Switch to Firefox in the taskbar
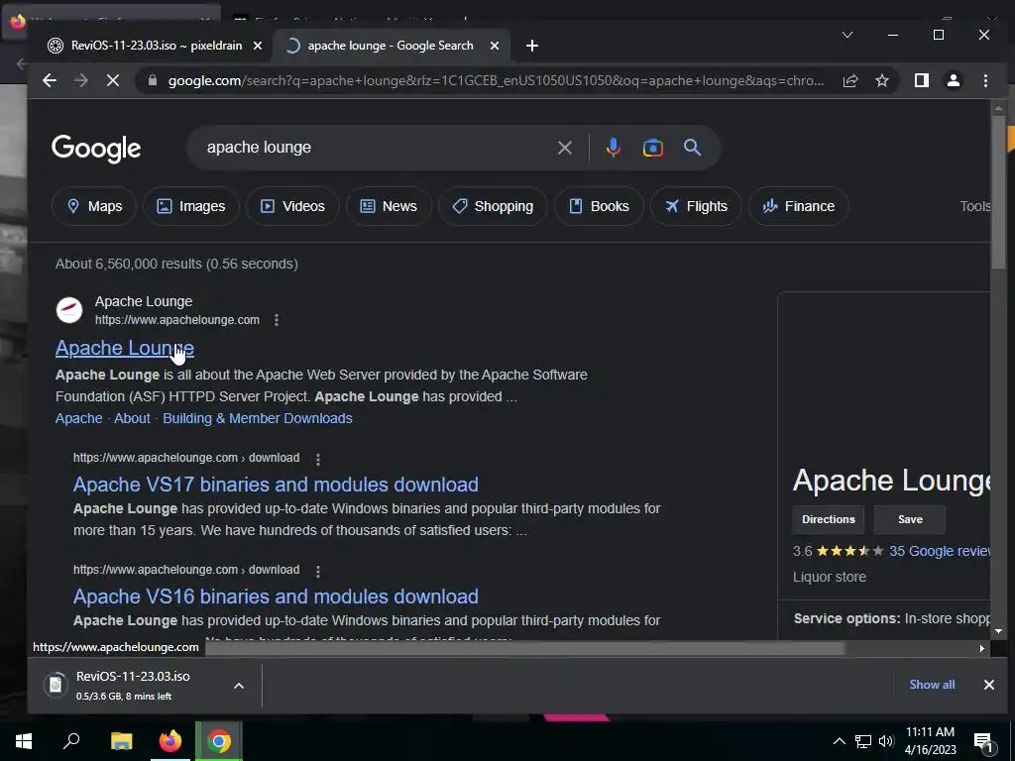The image size is (1015, 761). tap(170, 741)
